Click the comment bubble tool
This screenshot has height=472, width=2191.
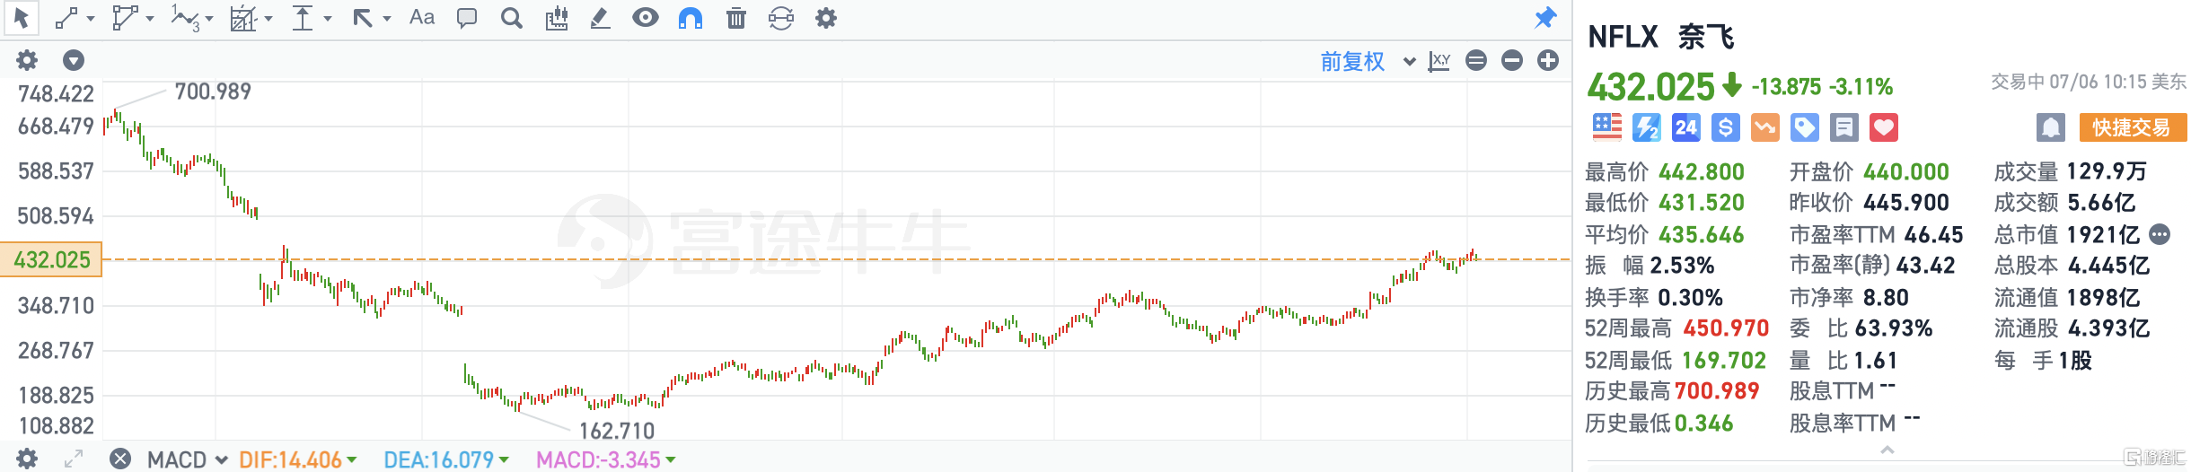[467, 18]
